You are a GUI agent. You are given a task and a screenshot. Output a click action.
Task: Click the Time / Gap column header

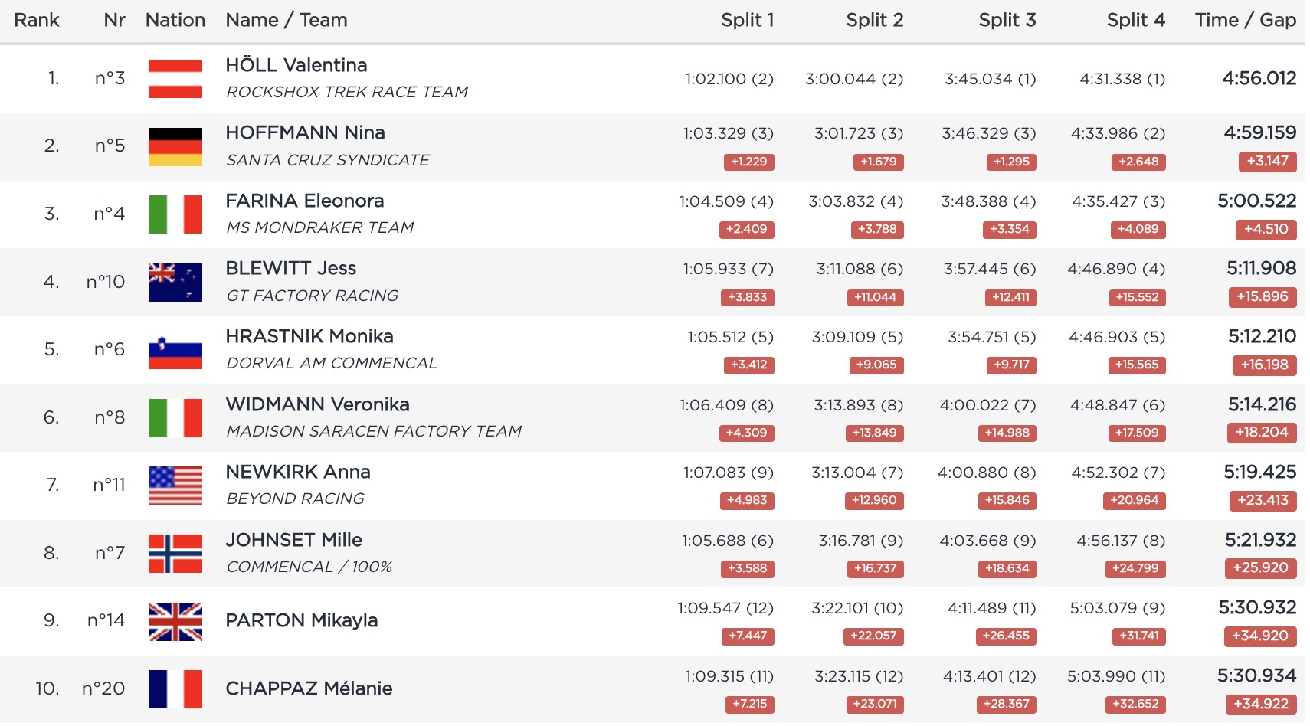tap(1245, 20)
